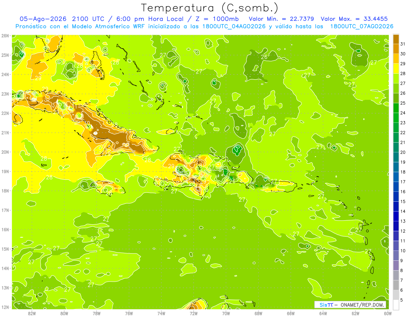Click the '25' label on the color scale

(x=403, y=103)
